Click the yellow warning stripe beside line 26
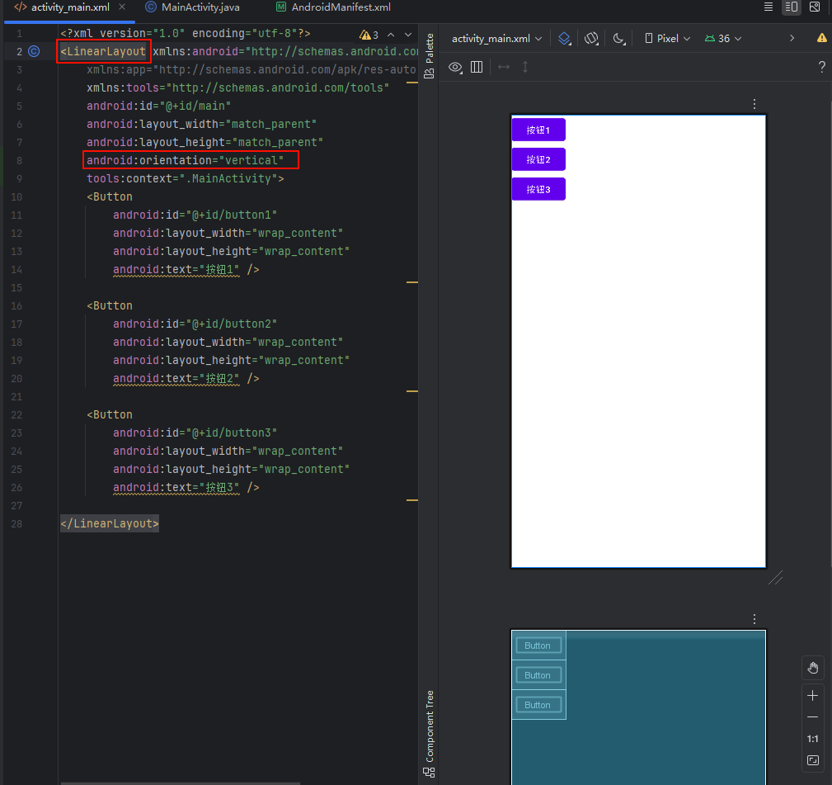 tap(412, 499)
